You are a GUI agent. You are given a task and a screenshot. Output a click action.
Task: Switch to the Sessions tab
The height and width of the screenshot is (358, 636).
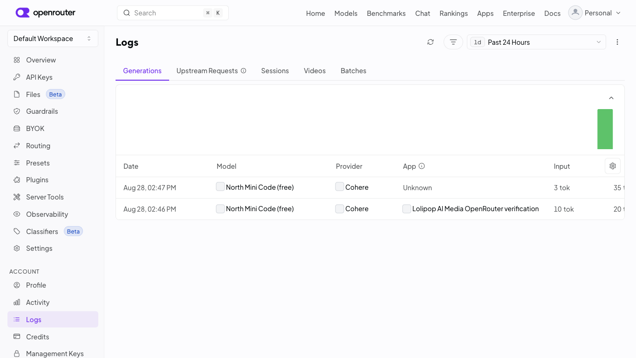coord(275,71)
